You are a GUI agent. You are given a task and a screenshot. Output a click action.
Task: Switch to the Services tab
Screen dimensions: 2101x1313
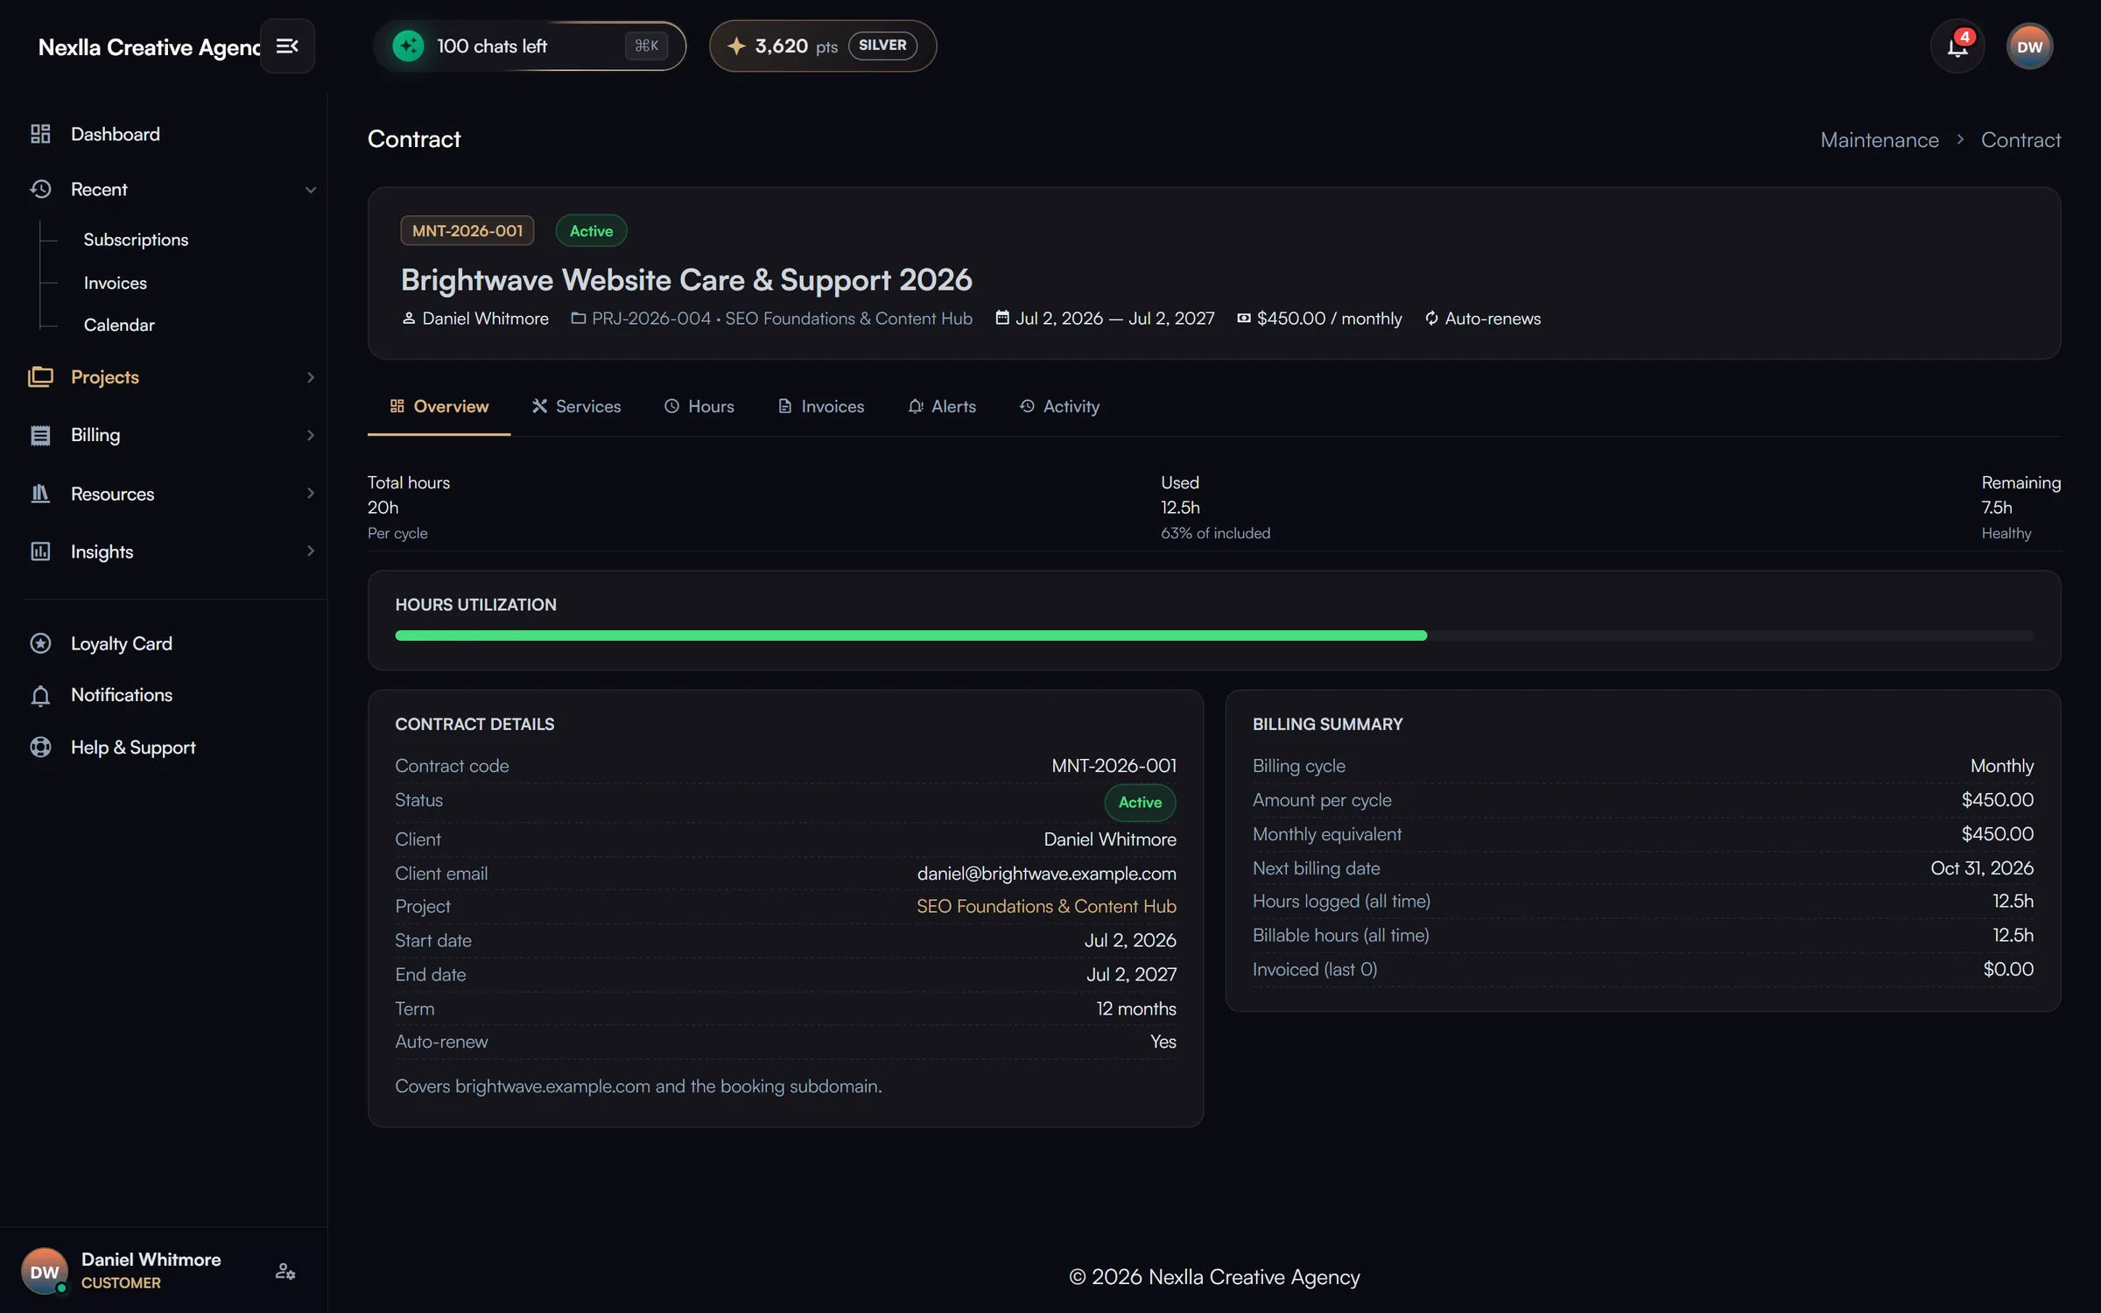(576, 406)
